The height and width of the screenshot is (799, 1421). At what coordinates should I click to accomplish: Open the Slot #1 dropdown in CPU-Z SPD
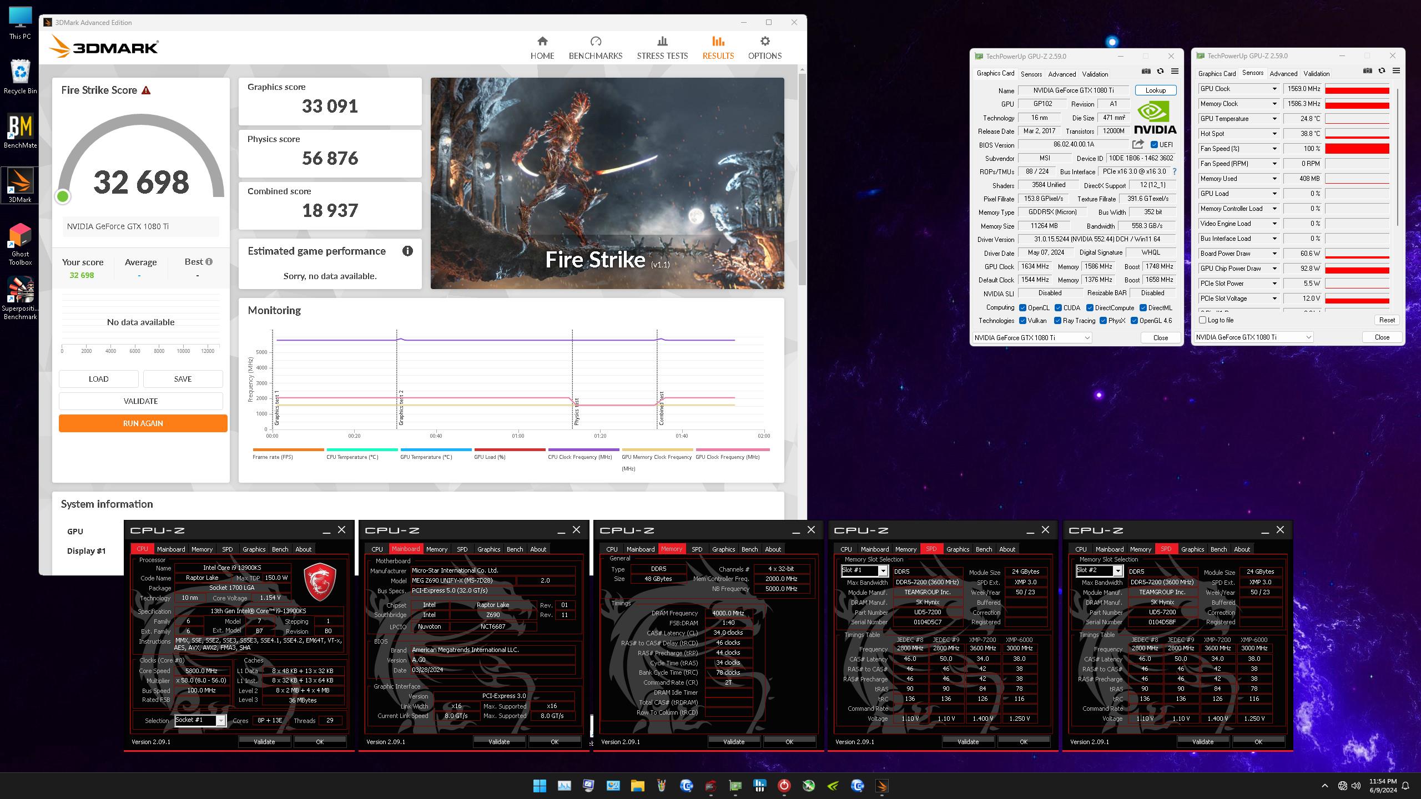coord(864,570)
